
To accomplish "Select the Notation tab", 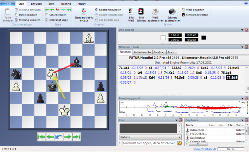I will (x=125, y=52).
